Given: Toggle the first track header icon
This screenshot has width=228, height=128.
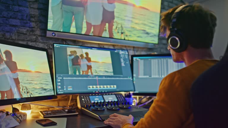Looking at the screenshot, I should [x=59, y=81].
